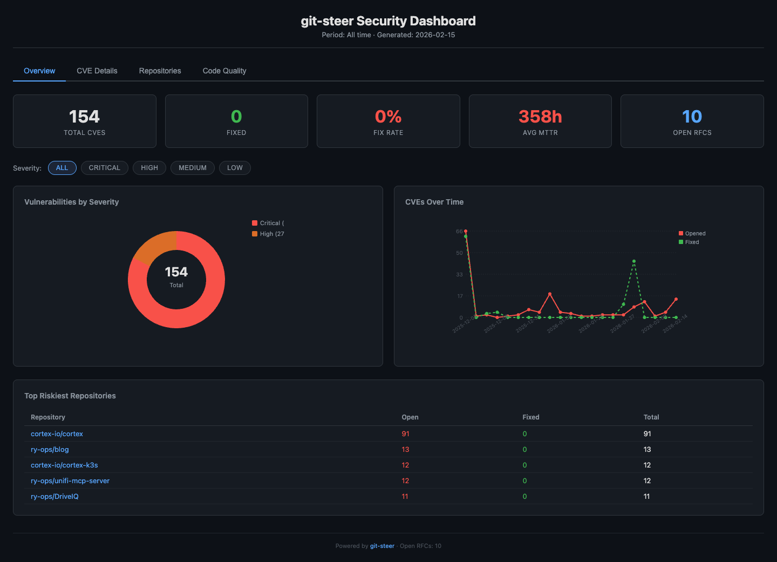This screenshot has height=562, width=777.
Task: Switch to the CVE Details tab
Action: tap(97, 71)
